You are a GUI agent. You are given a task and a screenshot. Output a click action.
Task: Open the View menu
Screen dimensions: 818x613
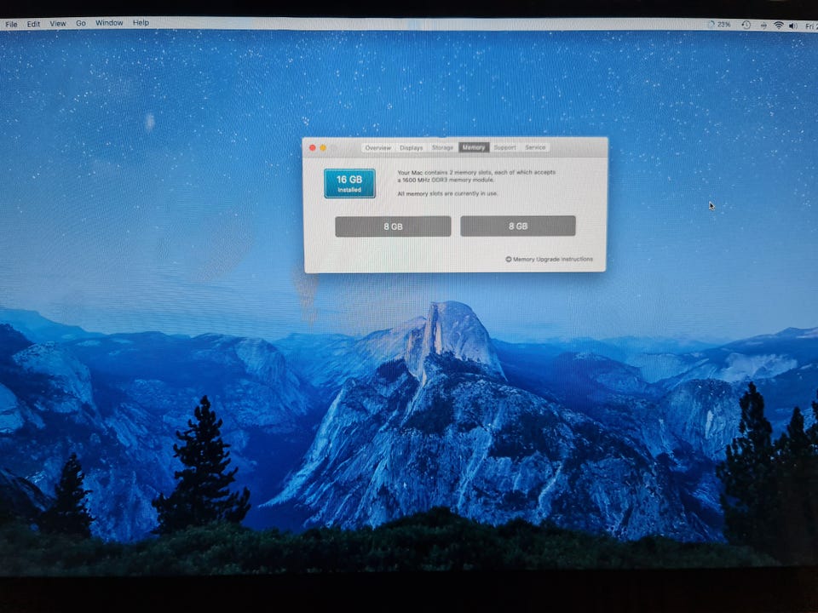57,24
